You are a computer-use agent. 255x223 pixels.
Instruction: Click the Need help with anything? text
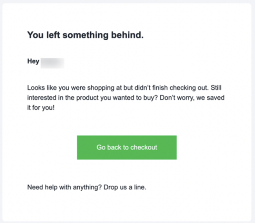(65, 187)
